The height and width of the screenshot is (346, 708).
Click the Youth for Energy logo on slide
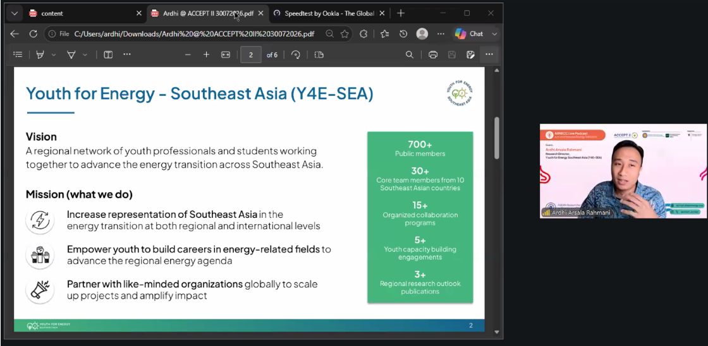459,93
